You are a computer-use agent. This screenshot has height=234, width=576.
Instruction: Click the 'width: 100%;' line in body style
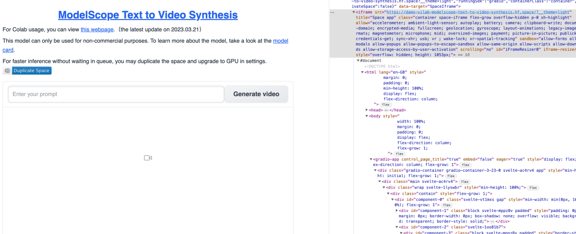coord(411,121)
